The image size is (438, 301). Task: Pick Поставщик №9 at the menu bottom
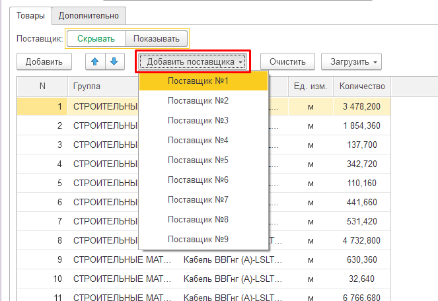coord(198,239)
